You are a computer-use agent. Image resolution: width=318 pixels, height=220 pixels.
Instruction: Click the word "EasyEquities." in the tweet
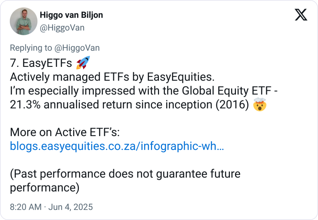181,77
